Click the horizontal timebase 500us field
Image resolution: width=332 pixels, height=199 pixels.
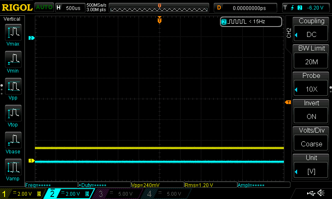tap(70, 8)
